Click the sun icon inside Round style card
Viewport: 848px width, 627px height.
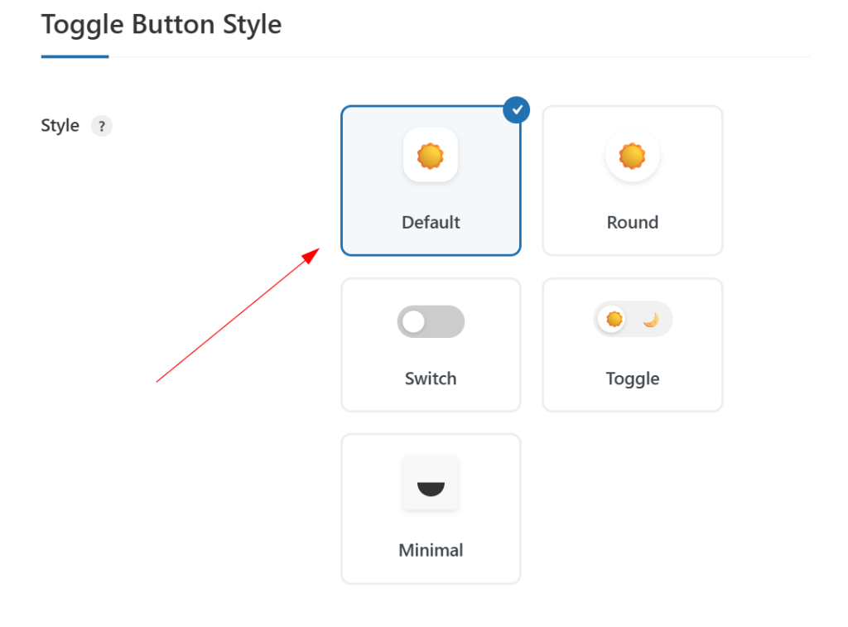(x=632, y=156)
